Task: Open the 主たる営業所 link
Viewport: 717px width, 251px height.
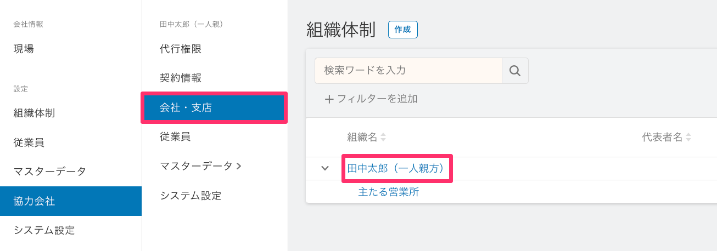Action: [x=389, y=192]
